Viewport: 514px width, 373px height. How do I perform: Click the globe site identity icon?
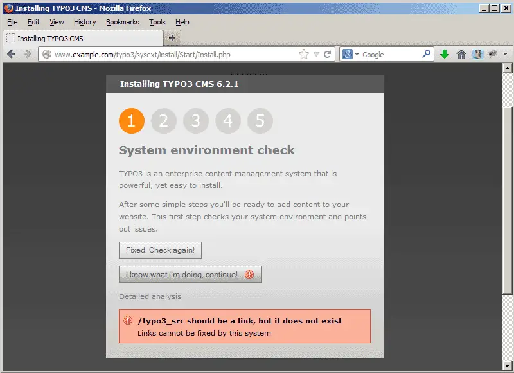coord(47,54)
